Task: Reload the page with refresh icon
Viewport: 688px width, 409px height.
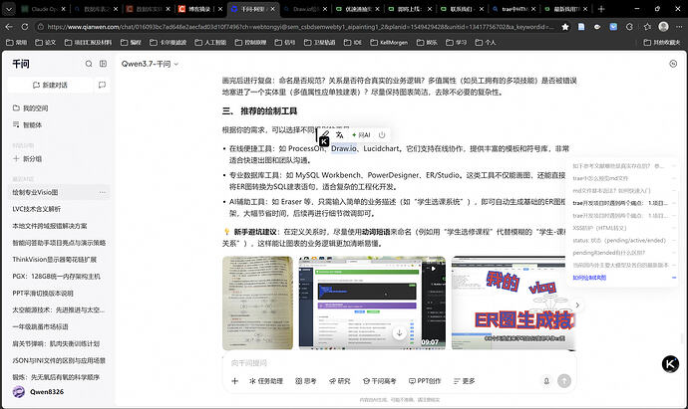Action: pyautogui.click(x=25, y=27)
